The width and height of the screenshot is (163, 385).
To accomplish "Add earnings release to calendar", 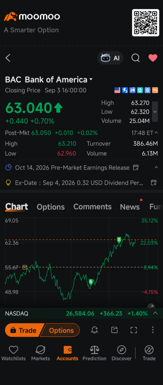I will click(136, 168).
